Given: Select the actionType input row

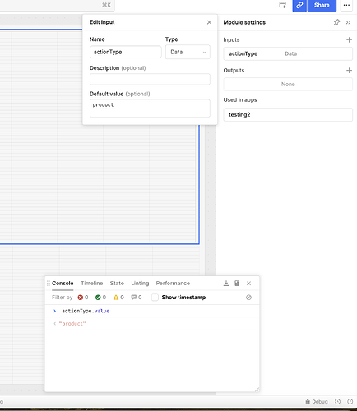Looking at the screenshot, I should [x=288, y=53].
